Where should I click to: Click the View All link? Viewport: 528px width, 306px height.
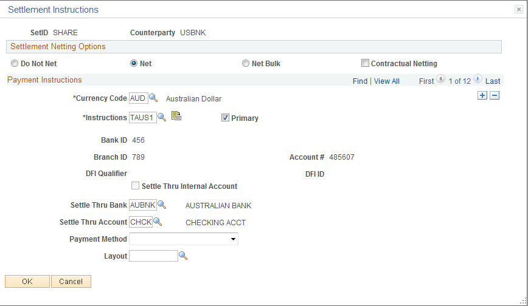point(387,81)
